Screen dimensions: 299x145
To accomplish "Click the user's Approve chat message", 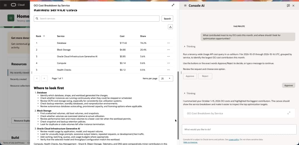I will pyautogui.click(x=288, y=85).
